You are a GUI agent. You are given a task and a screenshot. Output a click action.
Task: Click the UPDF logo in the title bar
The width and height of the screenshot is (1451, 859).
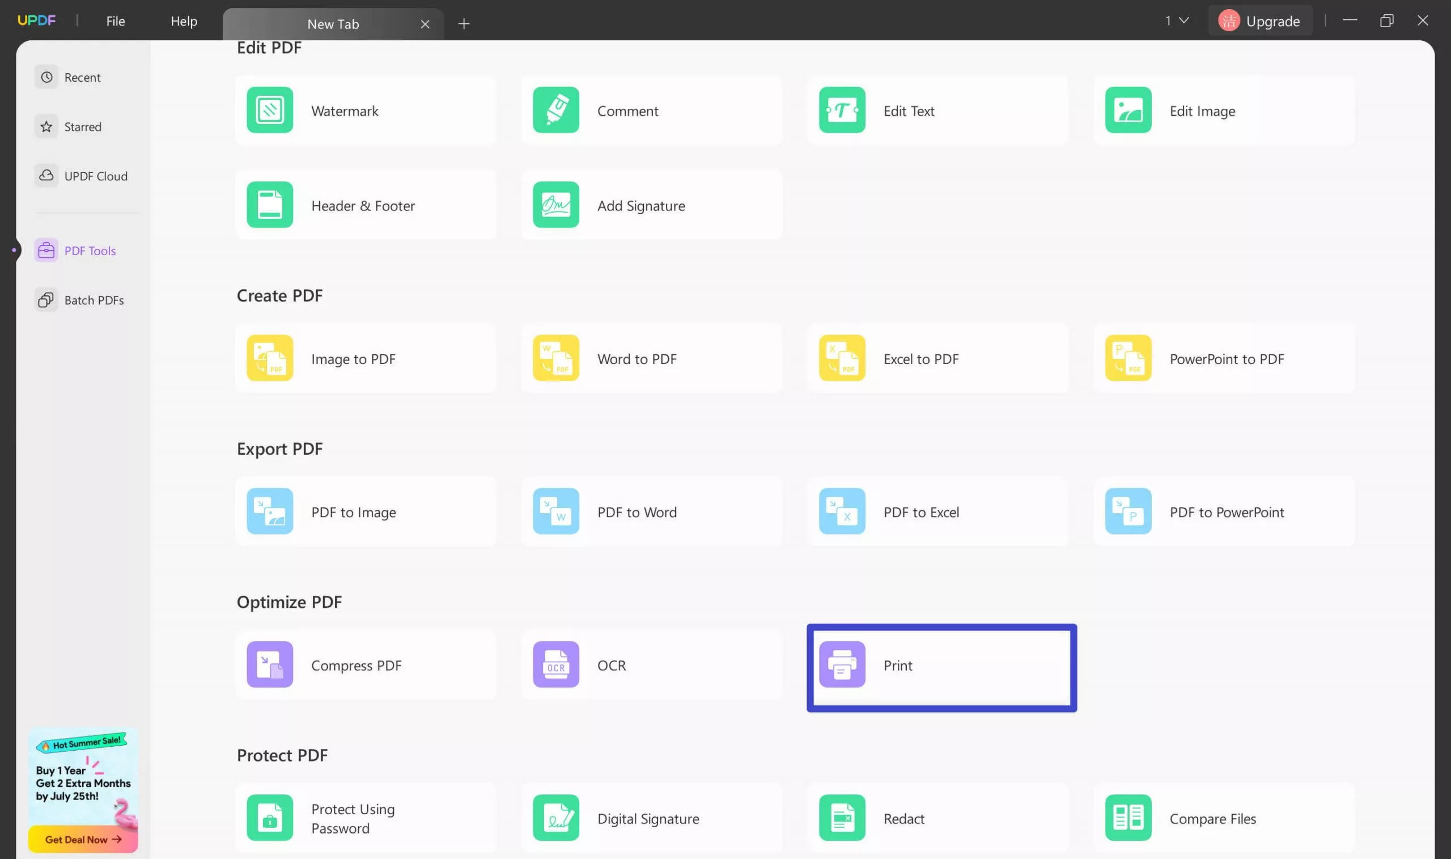click(x=36, y=20)
